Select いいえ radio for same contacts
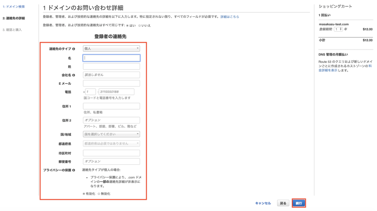Screen dimensions: 377x211 click(x=140, y=25)
